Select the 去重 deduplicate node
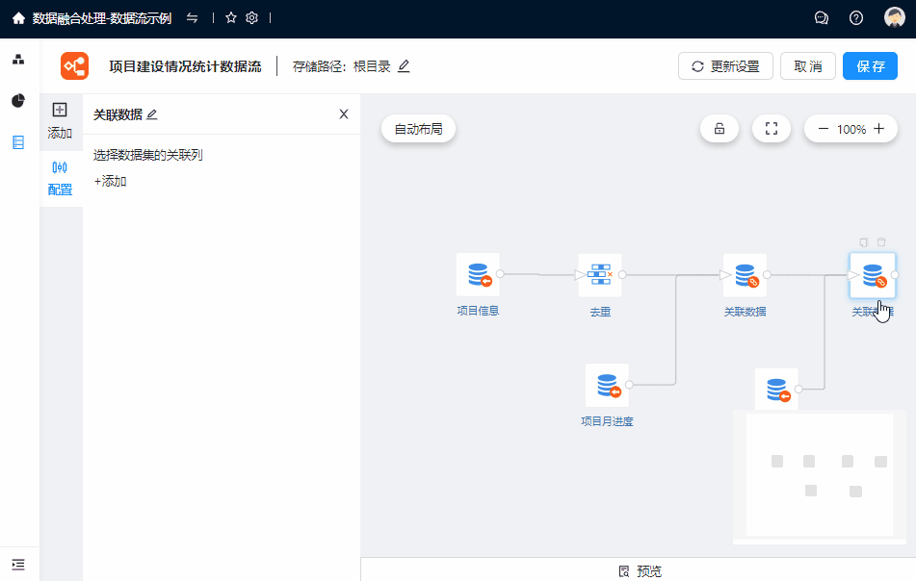The image size is (916, 581). 599,275
